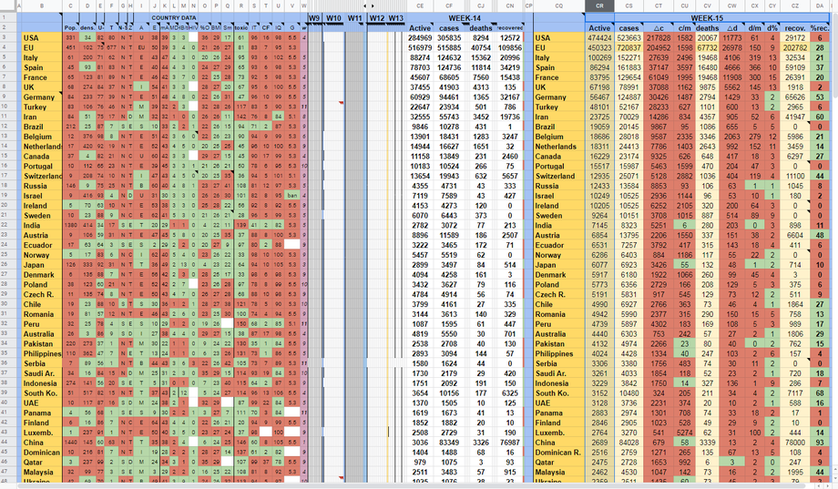Click the d/m column label
The image size is (838, 489).
coord(754,28)
